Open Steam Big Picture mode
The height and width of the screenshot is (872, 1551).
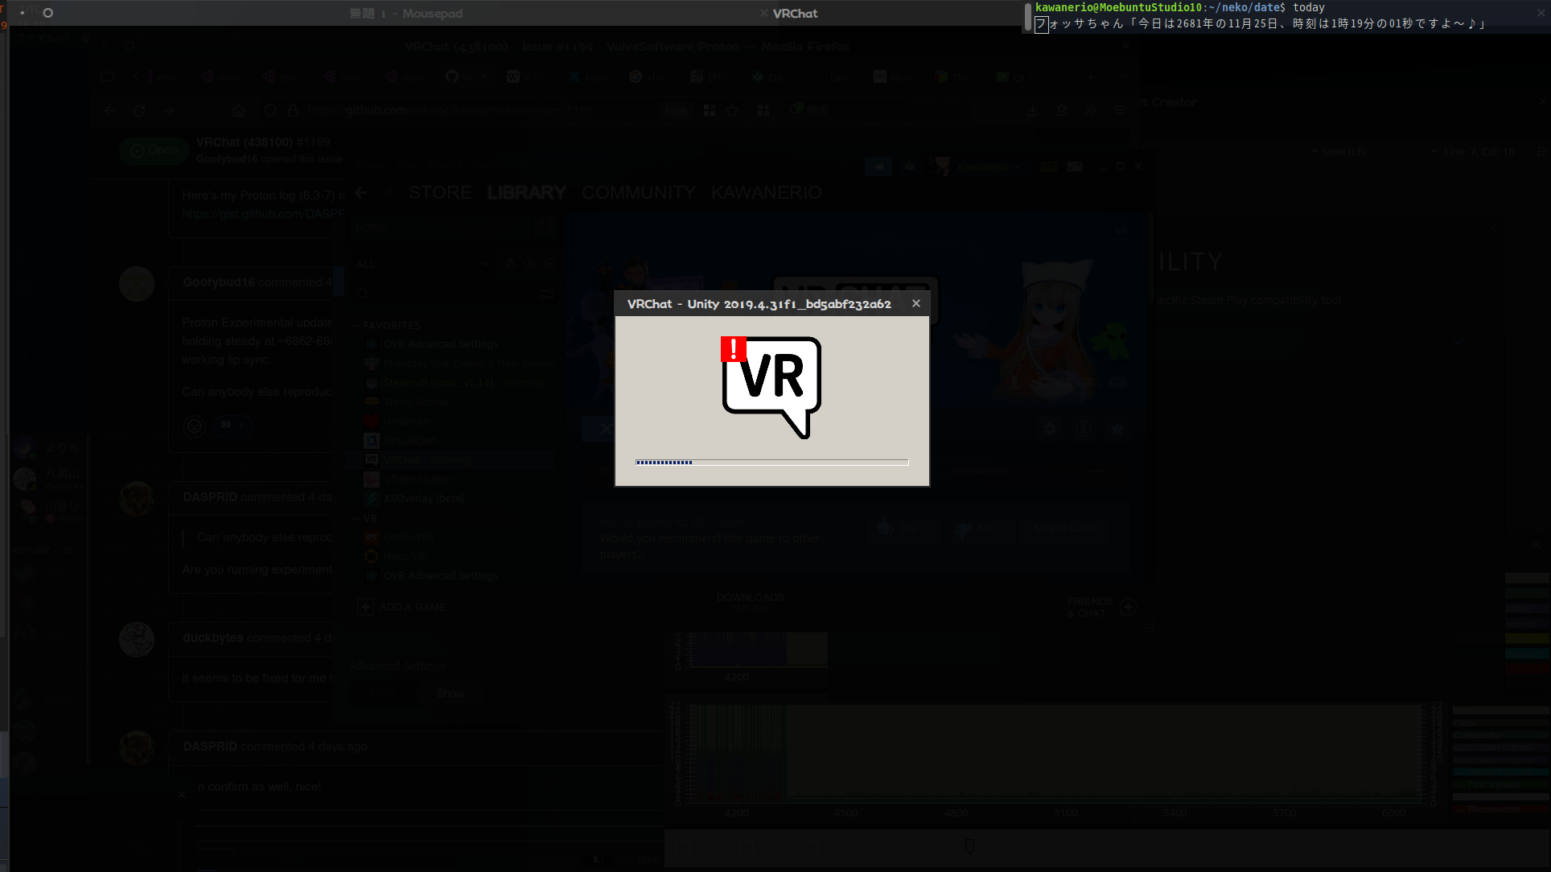coord(1075,167)
